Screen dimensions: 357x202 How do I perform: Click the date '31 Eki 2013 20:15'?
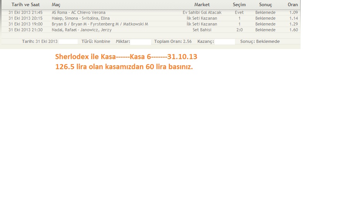(25, 18)
